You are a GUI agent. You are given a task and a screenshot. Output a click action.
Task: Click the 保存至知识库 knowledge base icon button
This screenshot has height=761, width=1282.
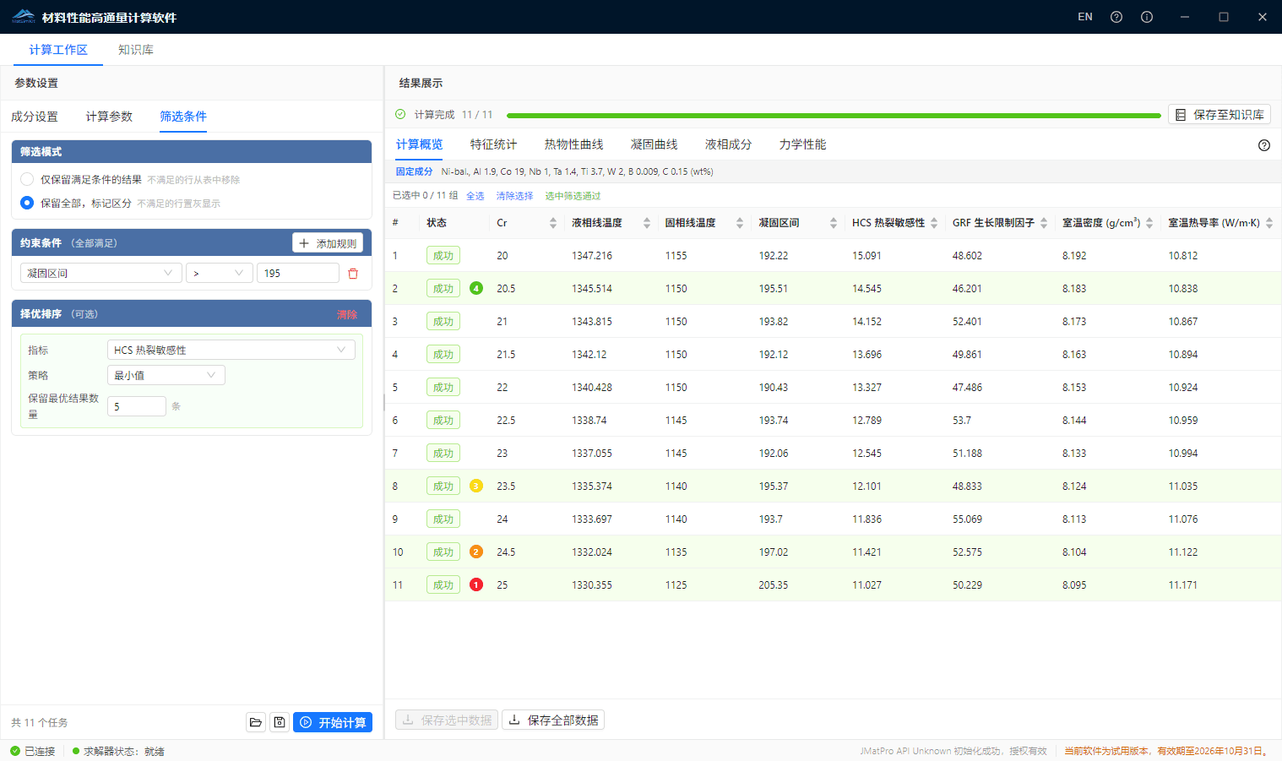[1219, 114]
